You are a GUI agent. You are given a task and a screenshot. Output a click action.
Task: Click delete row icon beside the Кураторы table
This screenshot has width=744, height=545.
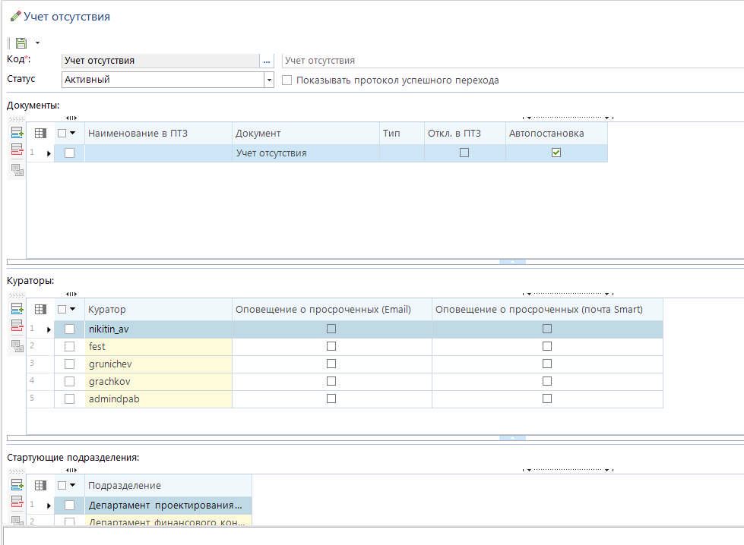coord(17,326)
